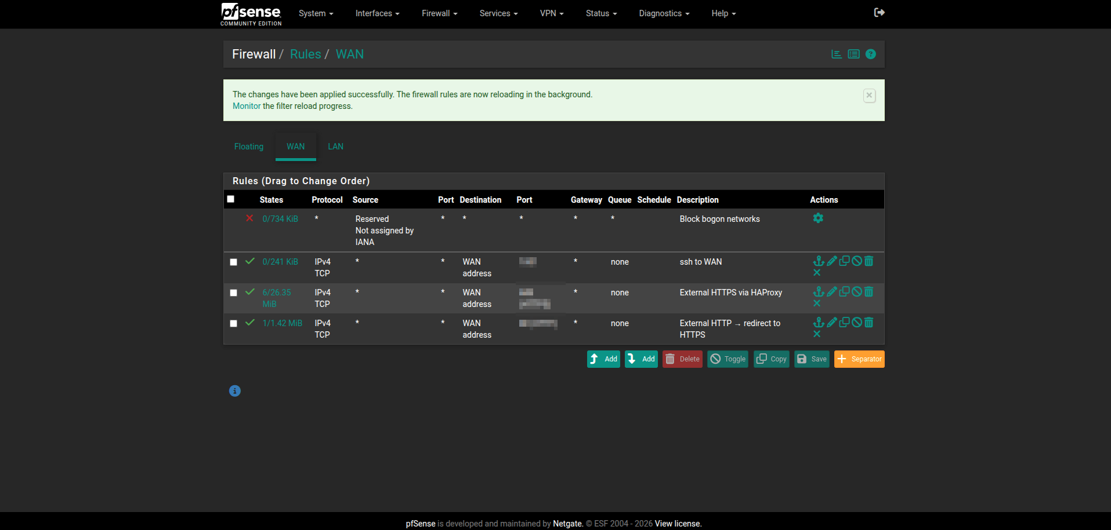
Task: Dismiss the success alert with X
Action: click(869, 96)
